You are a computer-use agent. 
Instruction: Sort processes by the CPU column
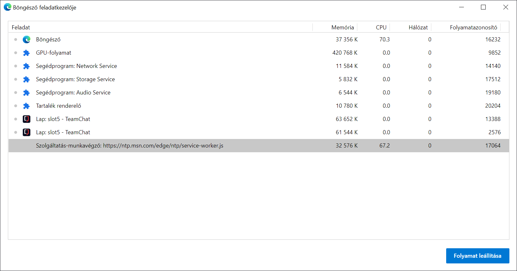pos(381,27)
